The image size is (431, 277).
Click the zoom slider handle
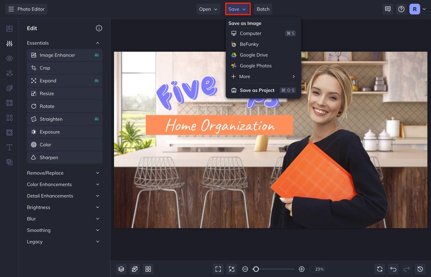(256, 269)
